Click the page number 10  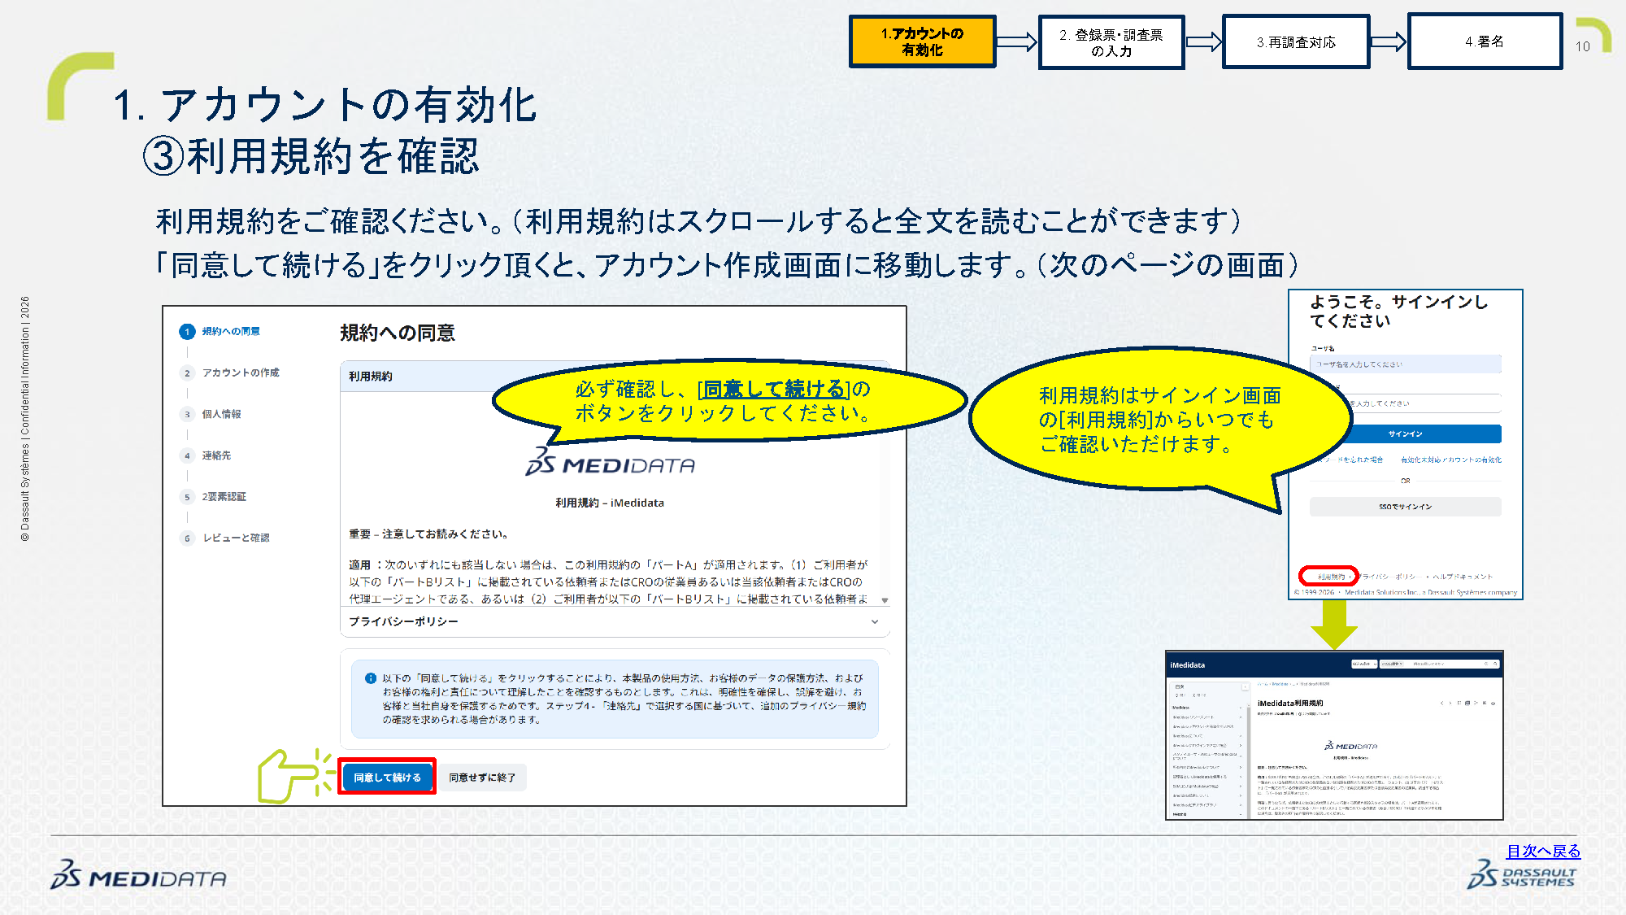[1582, 46]
